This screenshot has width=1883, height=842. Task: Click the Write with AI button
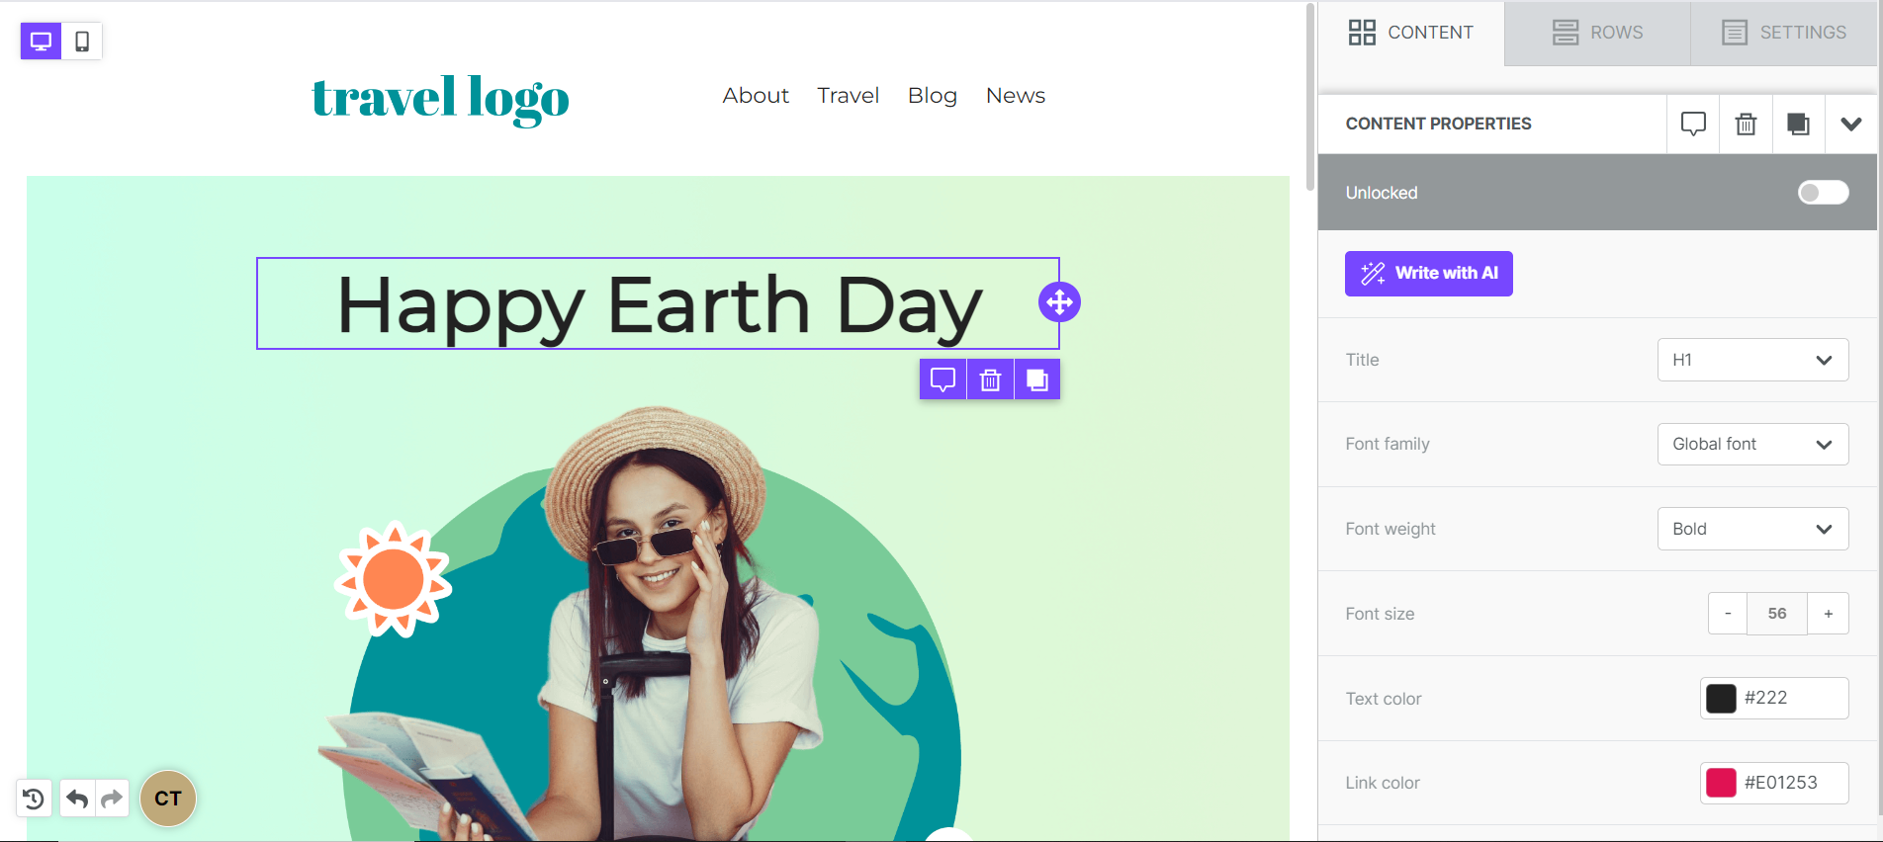click(1429, 274)
